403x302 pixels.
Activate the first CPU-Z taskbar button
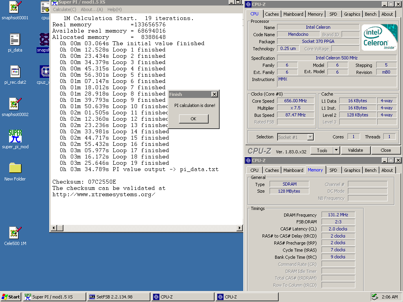pos(183,297)
